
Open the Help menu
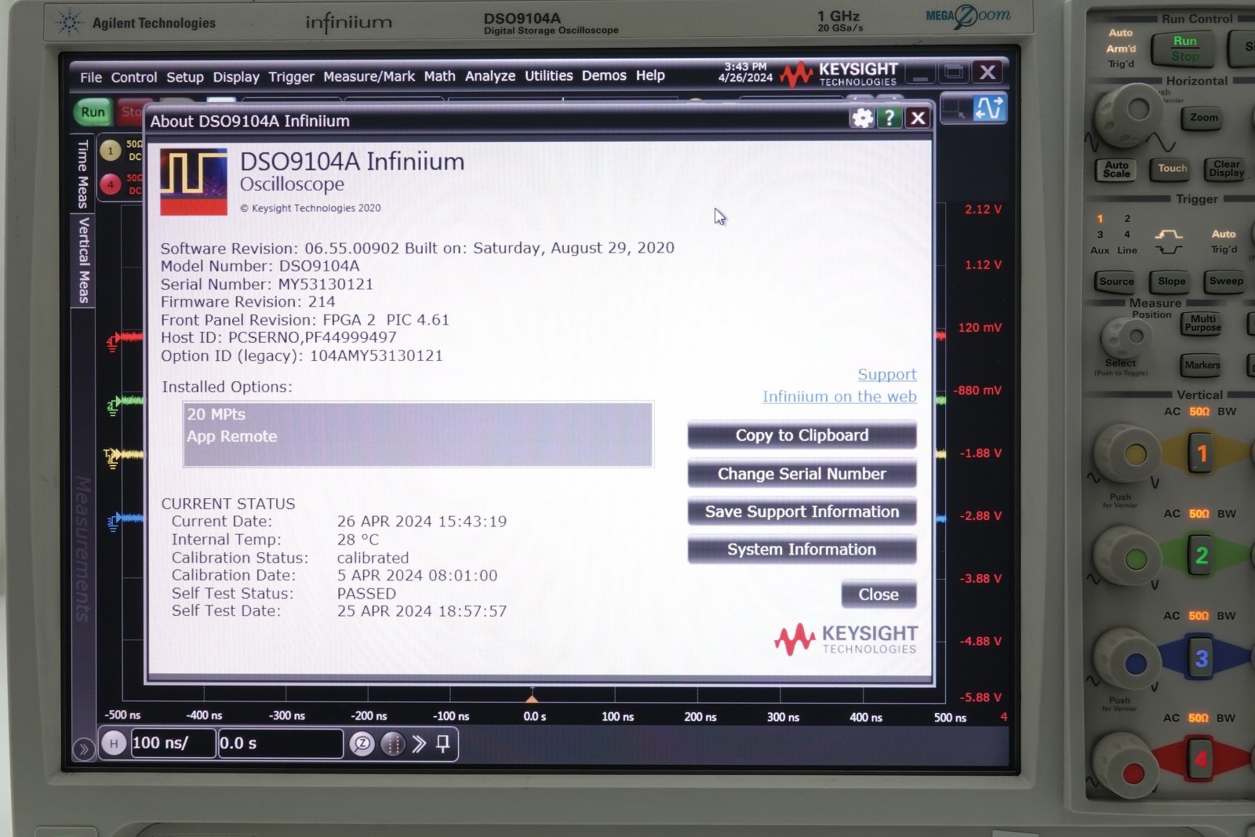tap(650, 75)
